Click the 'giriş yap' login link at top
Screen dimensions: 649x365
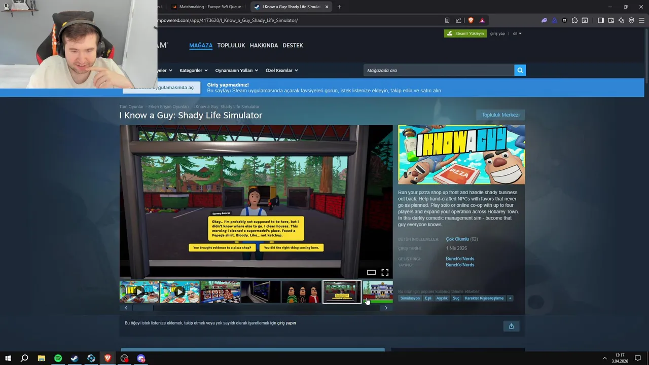497,33
